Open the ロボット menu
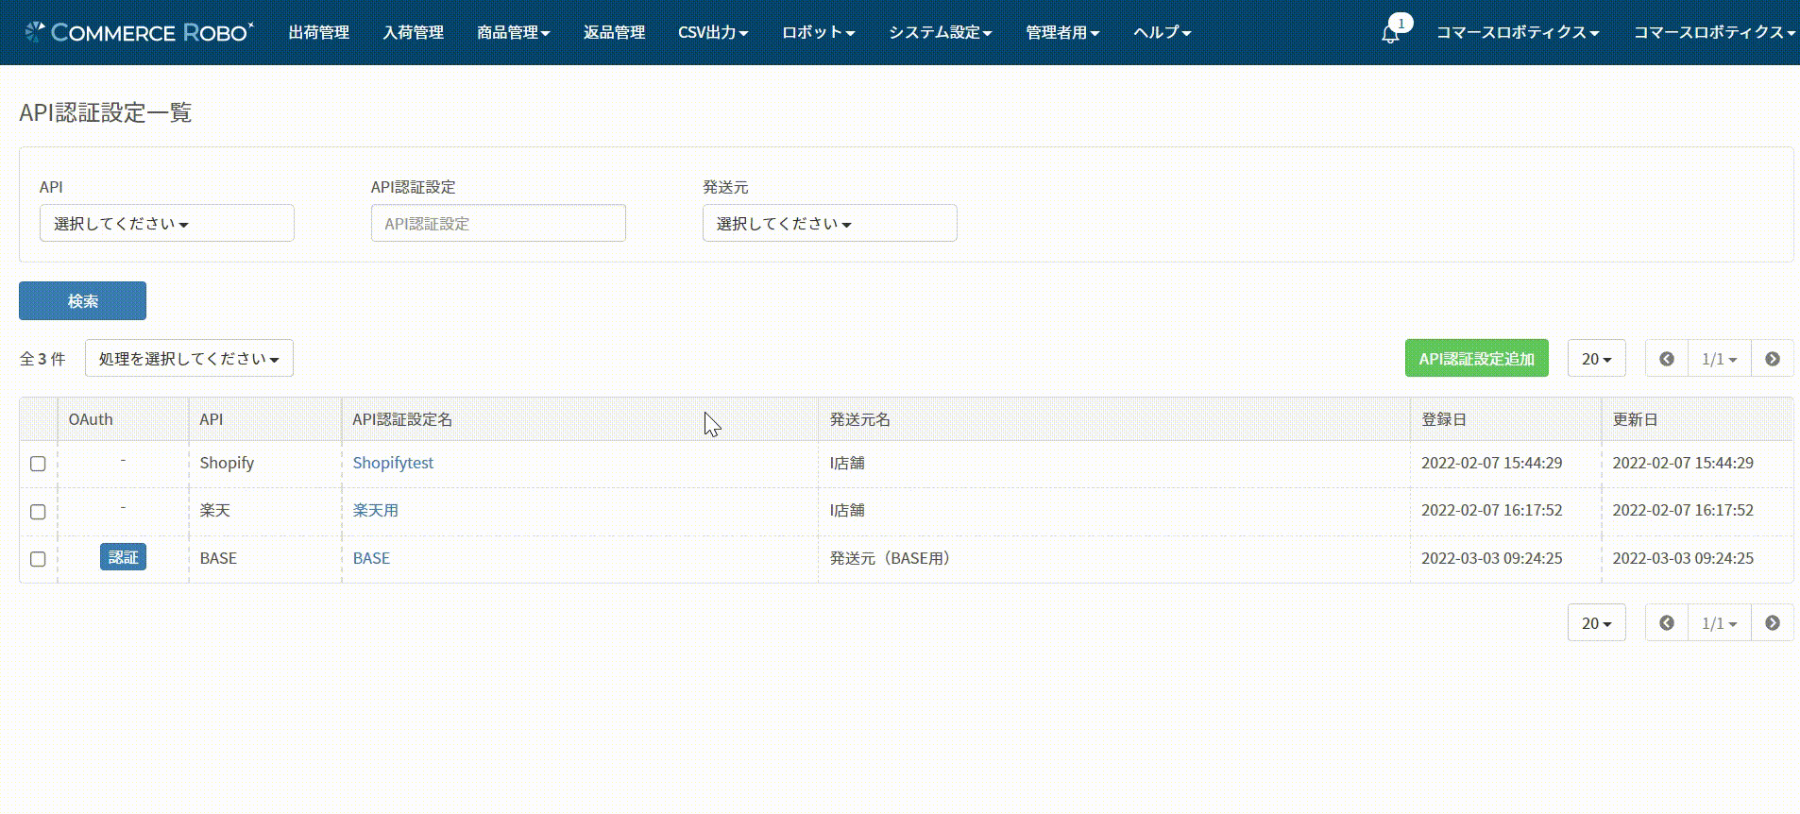Viewport: 1800px width, 814px height. click(818, 32)
